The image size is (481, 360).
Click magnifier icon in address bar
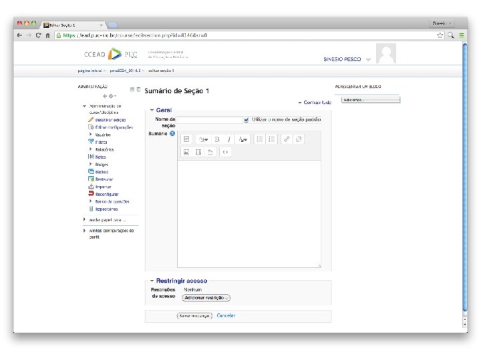tap(451, 35)
